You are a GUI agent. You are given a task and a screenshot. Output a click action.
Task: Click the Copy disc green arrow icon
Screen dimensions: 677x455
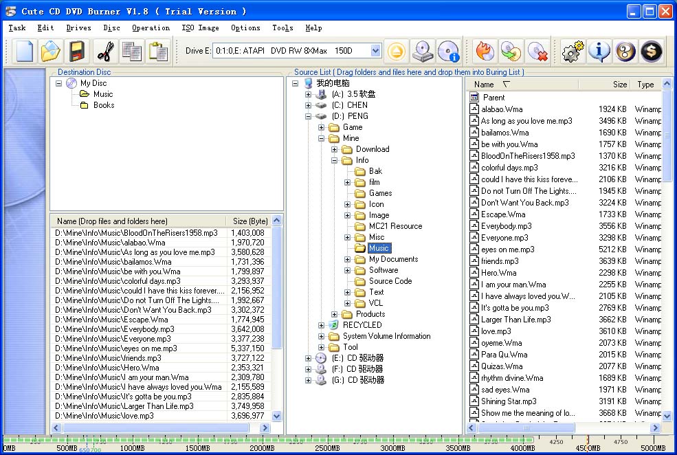click(x=511, y=52)
